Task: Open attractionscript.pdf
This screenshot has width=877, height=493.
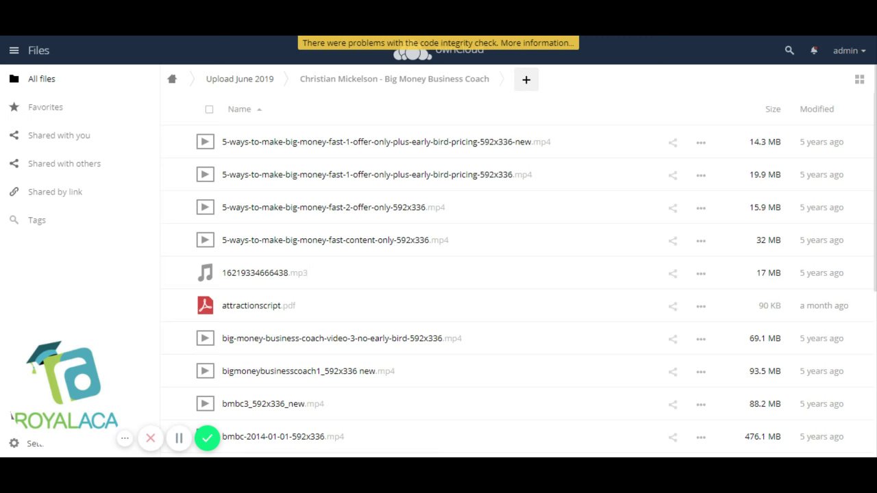Action: point(259,305)
